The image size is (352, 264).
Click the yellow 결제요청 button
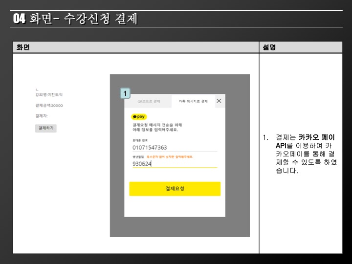[x=175, y=189]
